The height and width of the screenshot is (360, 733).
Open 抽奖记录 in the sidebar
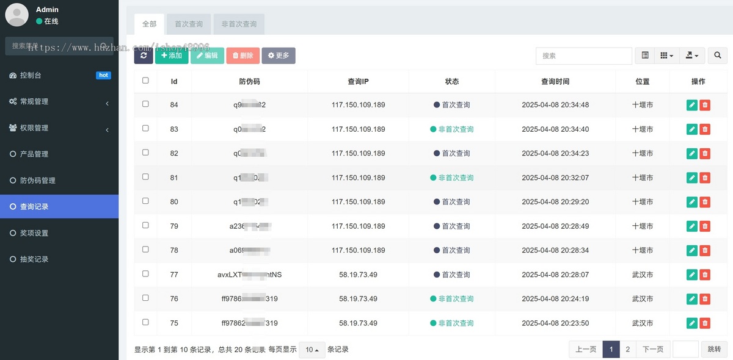tap(59, 259)
